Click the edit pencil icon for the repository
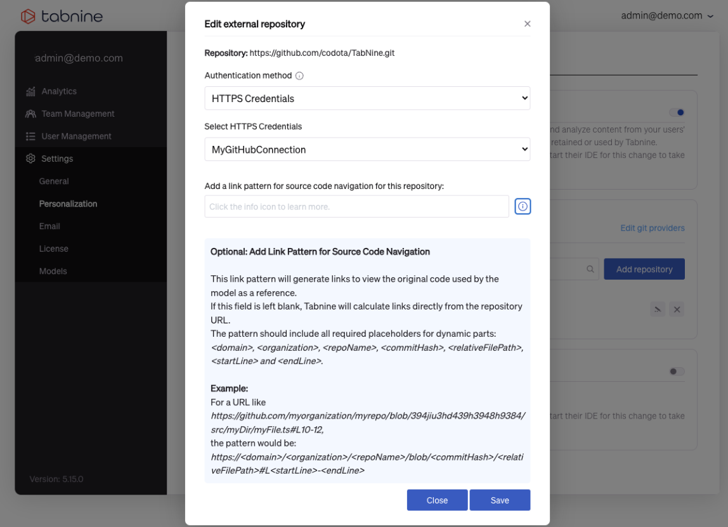Image resolution: width=728 pixels, height=527 pixels. [x=658, y=309]
